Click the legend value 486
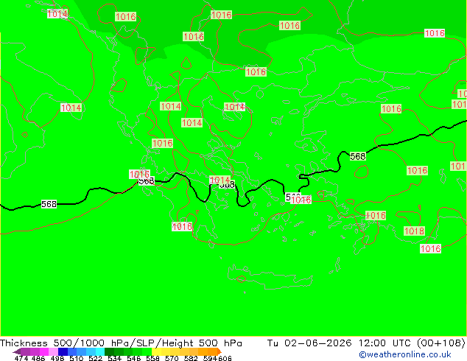The width and height of the screenshot is (467, 361). tap(38, 358)
